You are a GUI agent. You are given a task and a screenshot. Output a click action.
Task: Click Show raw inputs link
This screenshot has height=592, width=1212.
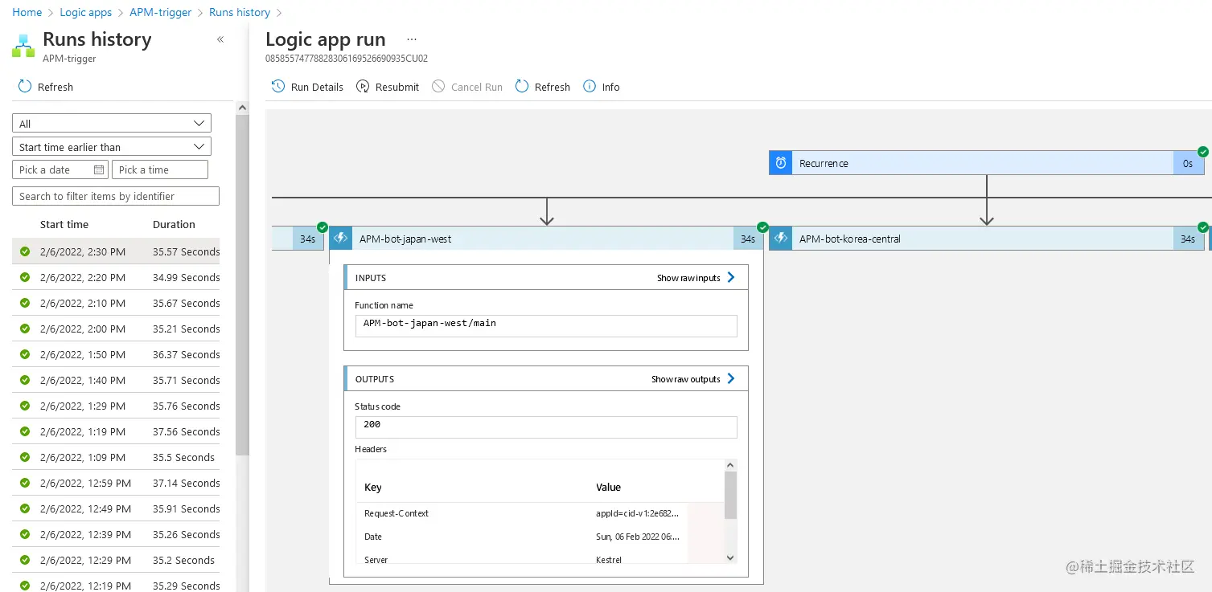coord(696,278)
